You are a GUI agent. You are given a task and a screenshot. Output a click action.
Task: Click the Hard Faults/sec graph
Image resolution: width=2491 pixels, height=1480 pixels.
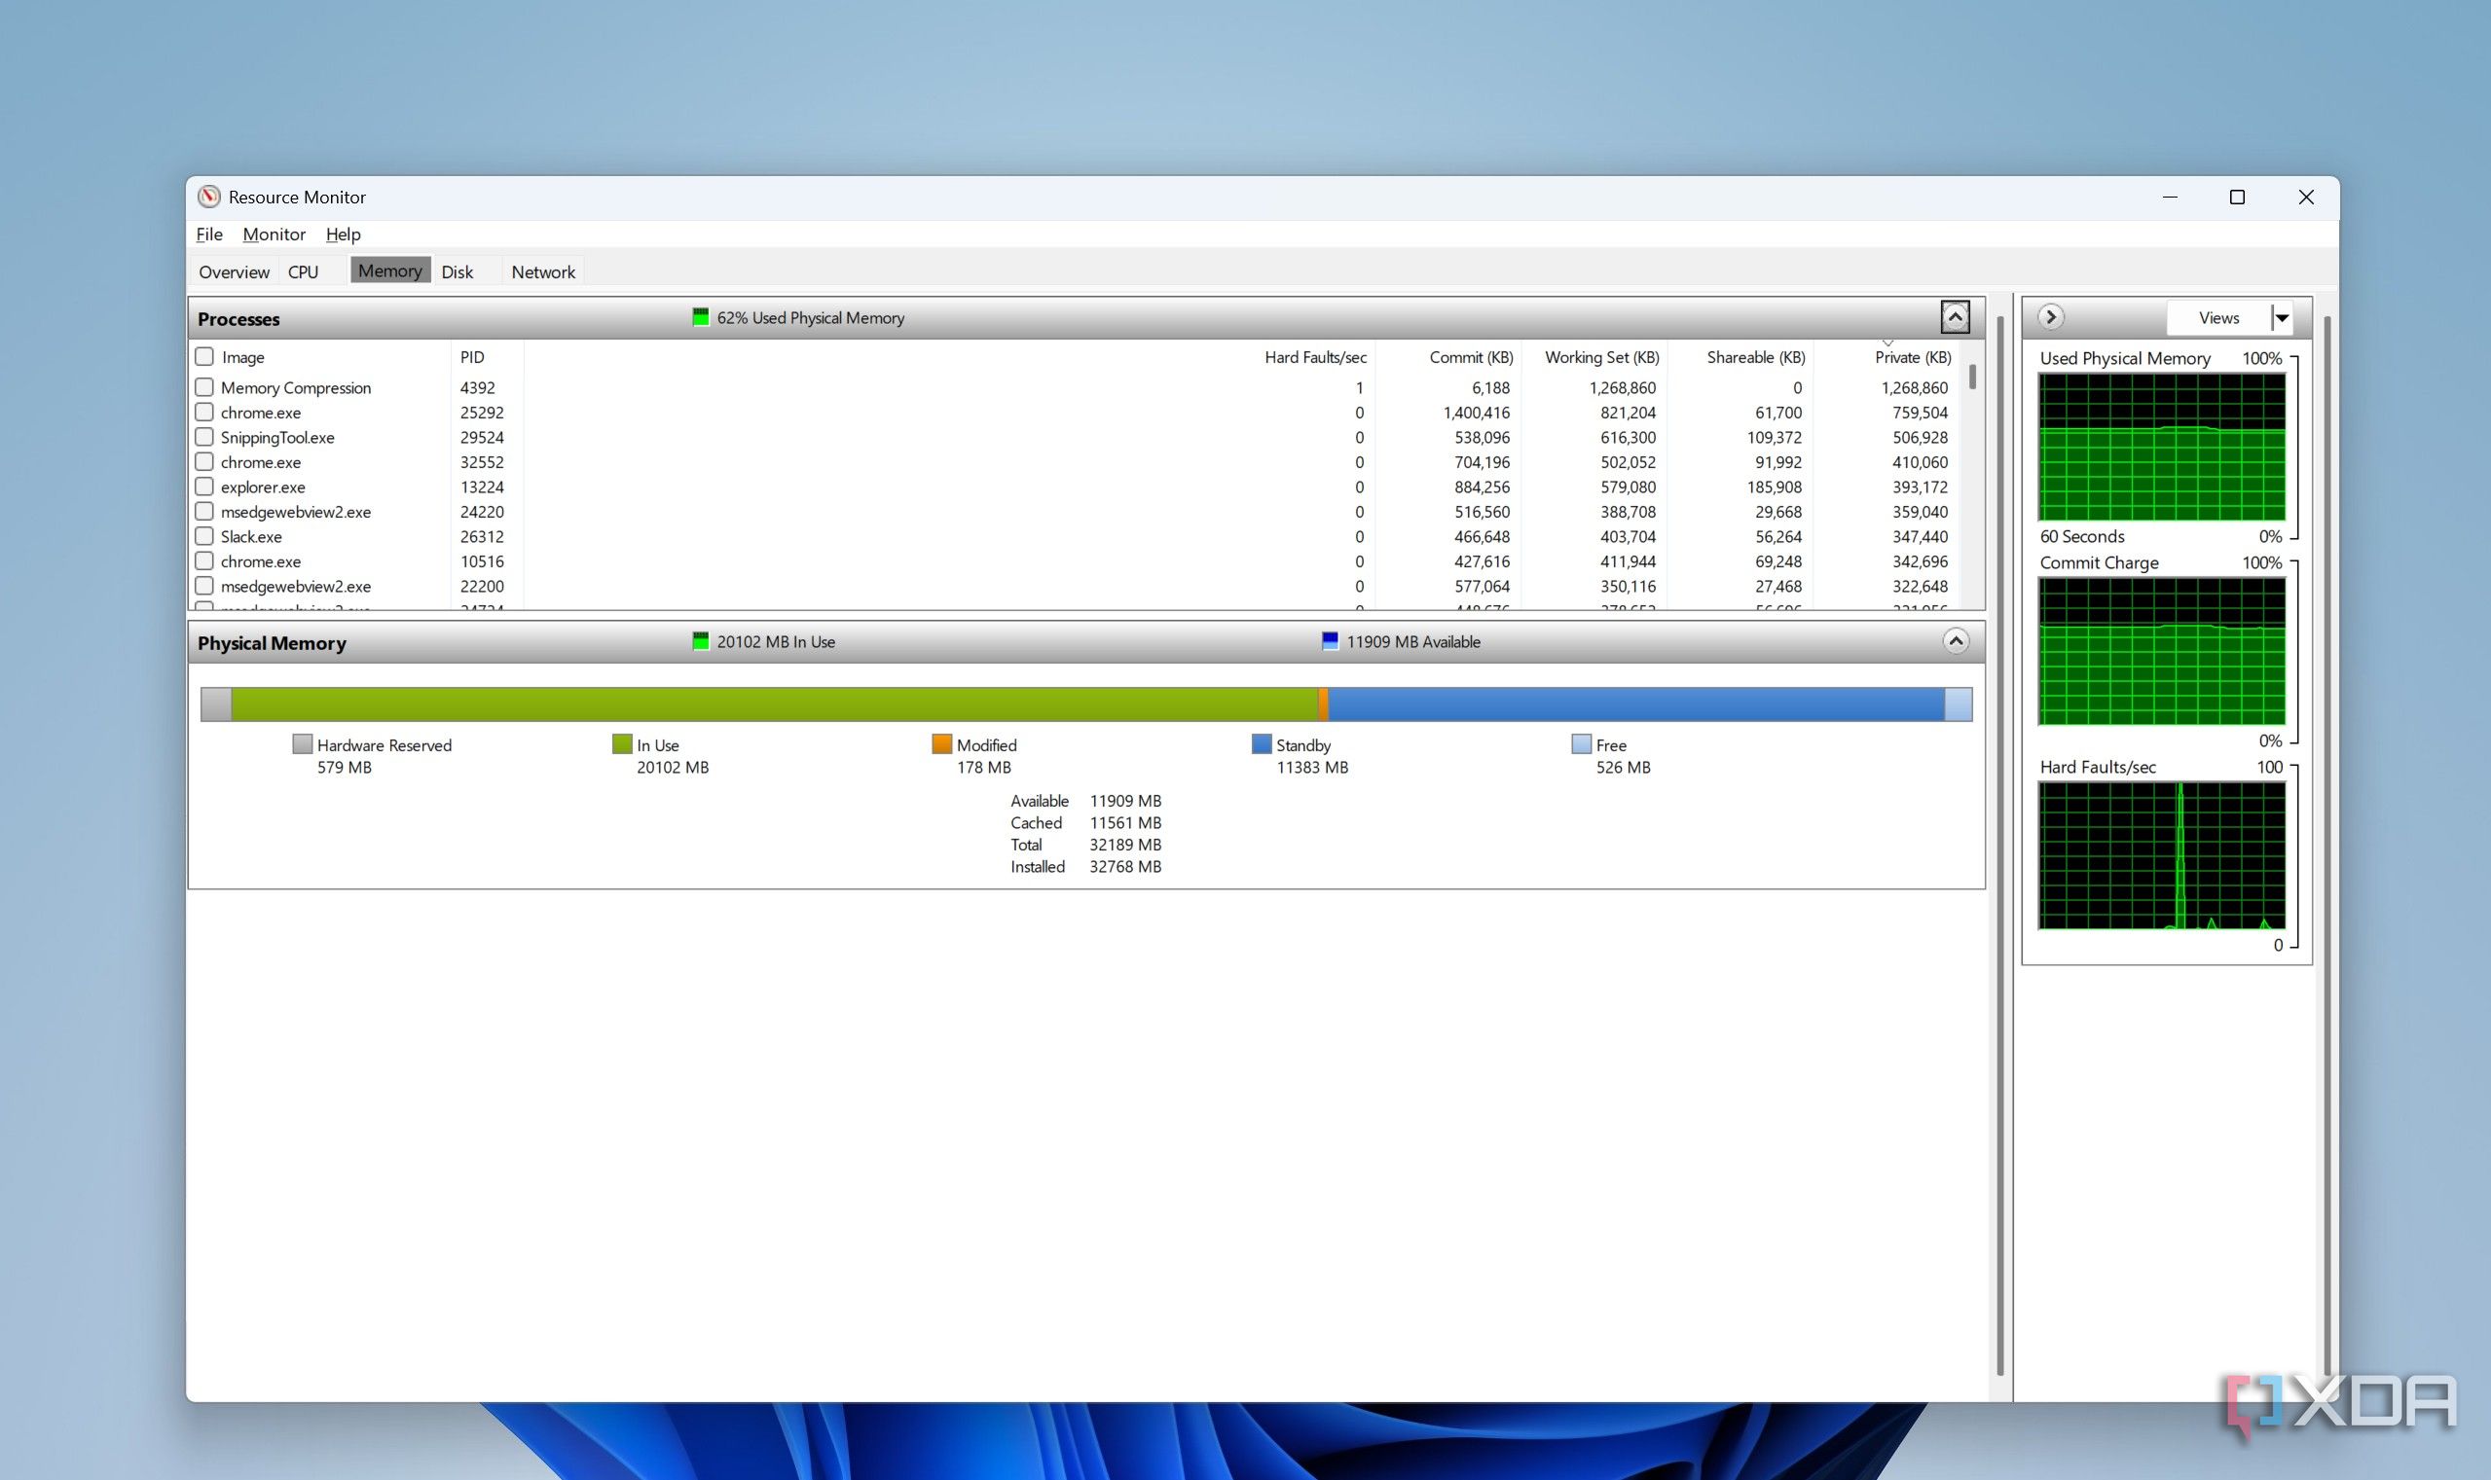coord(2162,855)
